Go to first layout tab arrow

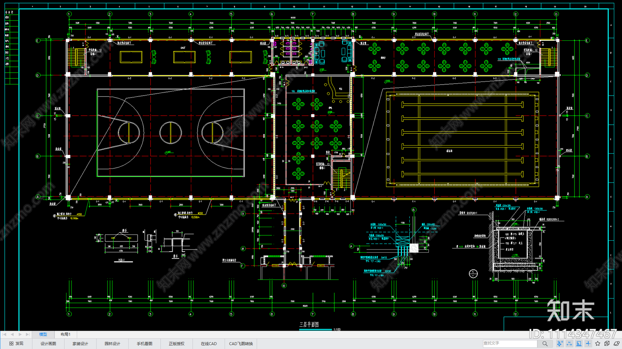coord(5,334)
